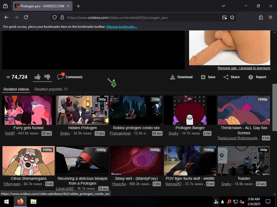Open the Comments speech bubble
The height and width of the screenshot is (207, 277).
click(x=70, y=77)
